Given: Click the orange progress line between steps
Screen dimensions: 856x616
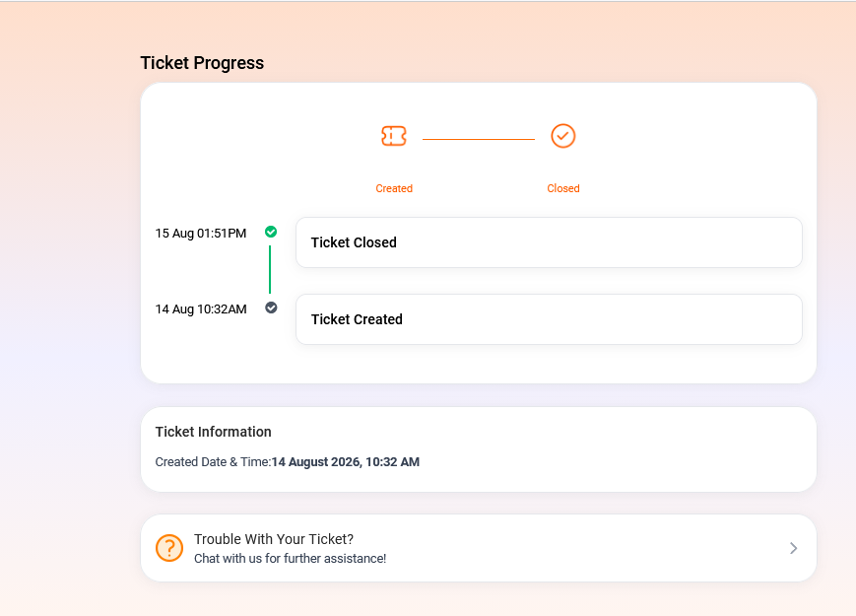Looking at the screenshot, I should click(x=479, y=139).
